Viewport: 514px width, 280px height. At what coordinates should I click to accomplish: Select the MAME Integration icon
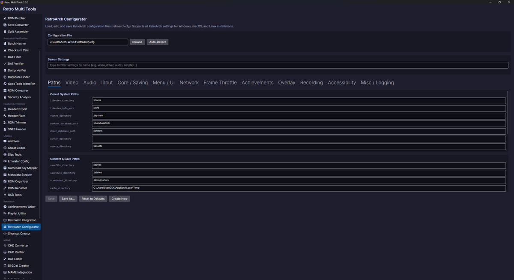(5, 272)
